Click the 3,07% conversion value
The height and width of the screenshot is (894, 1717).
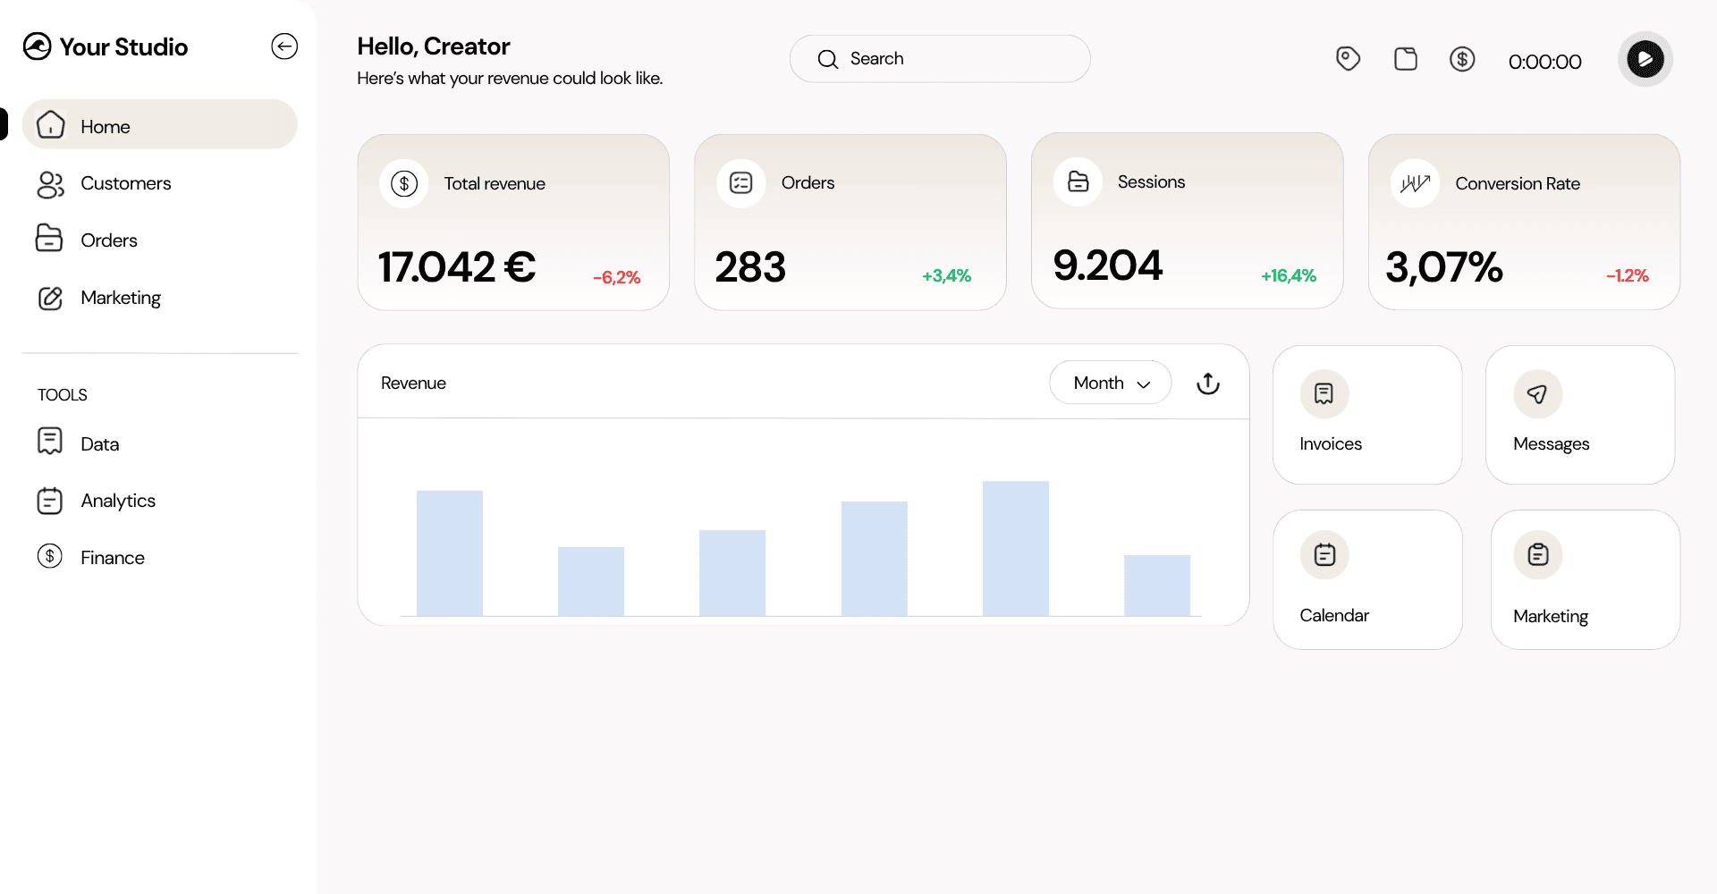tap(1444, 267)
